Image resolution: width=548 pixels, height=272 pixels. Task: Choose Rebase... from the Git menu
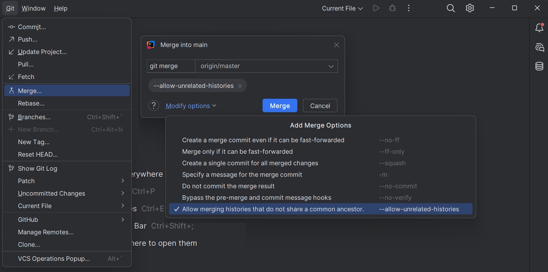pyautogui.click(x=67, y=103)
